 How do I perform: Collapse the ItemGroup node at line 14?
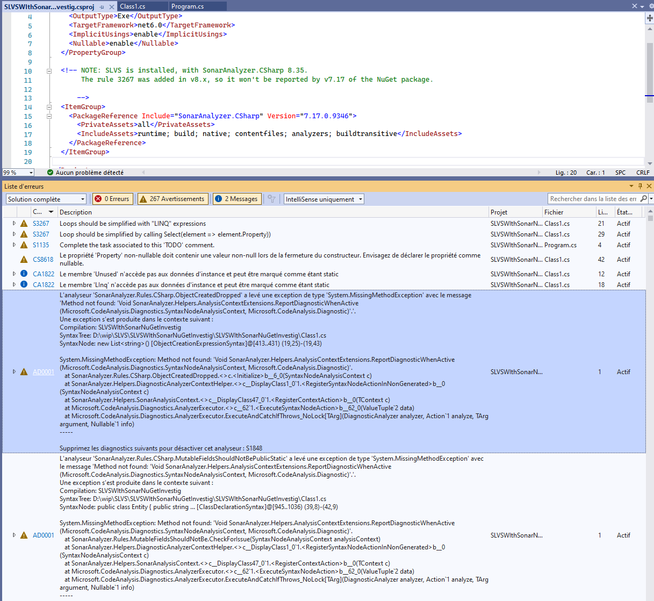[x=49, y=106]
